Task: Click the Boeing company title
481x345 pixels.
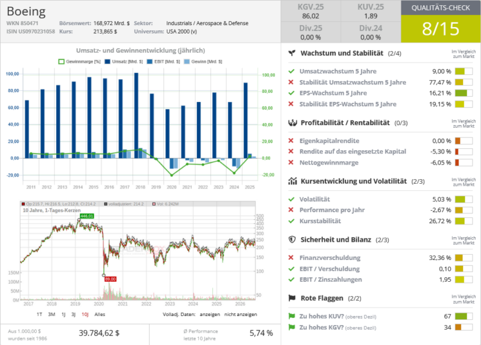Action: (x=26, y=11)
